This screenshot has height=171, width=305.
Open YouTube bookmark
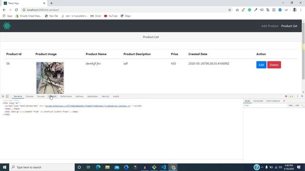point(111,16)
